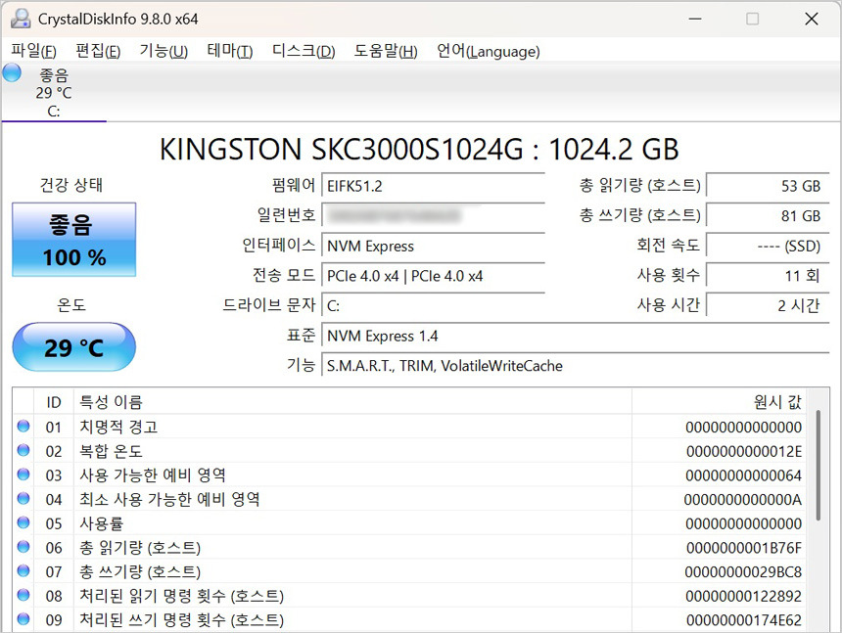Open the 언어(Language) menu
The width and height of the screenshot is (842, 633).
tap(488, 51)
